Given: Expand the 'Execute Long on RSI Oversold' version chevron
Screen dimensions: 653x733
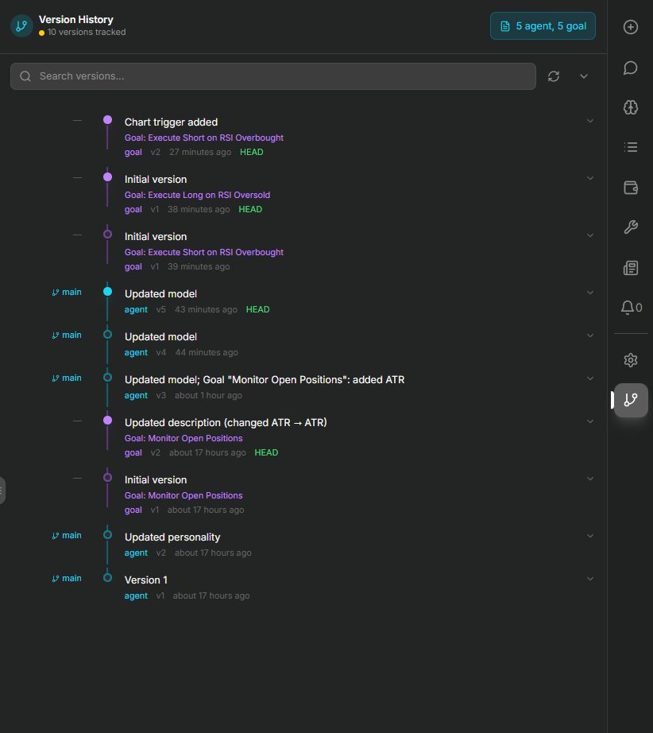Looking at the screenshot, I should (x=590, y=178).
